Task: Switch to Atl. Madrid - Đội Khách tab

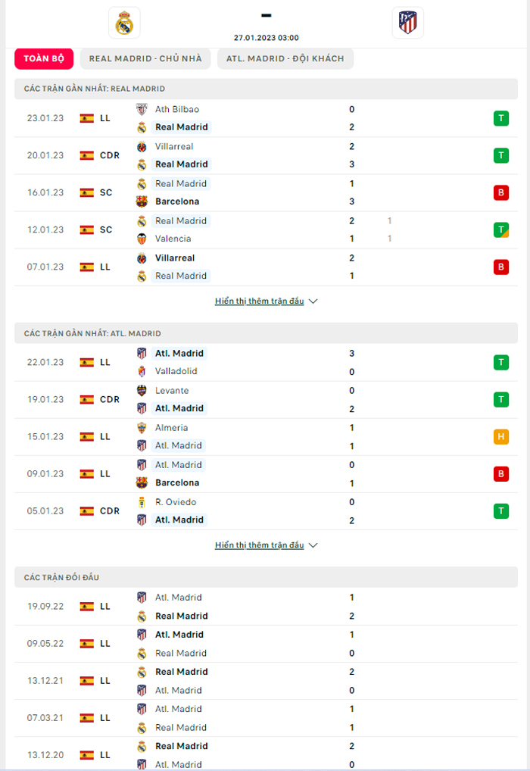Action: click(x=285, y=58)
